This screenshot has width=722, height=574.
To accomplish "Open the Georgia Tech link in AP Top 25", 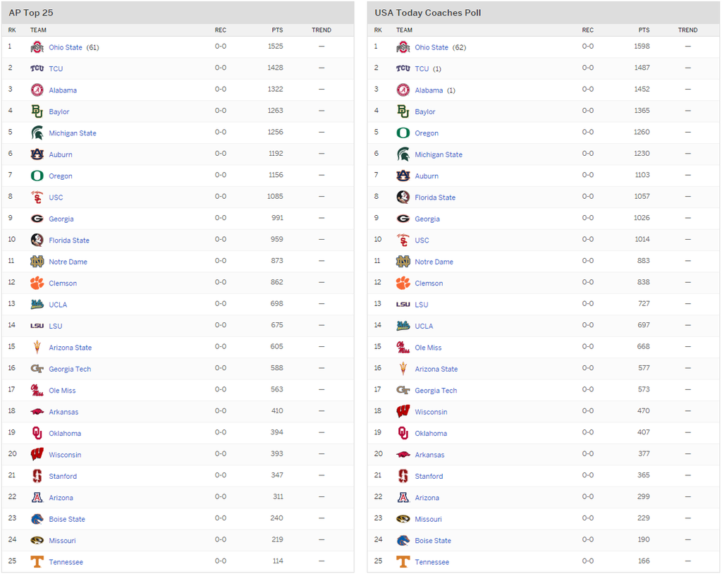I will coord(70,369).
